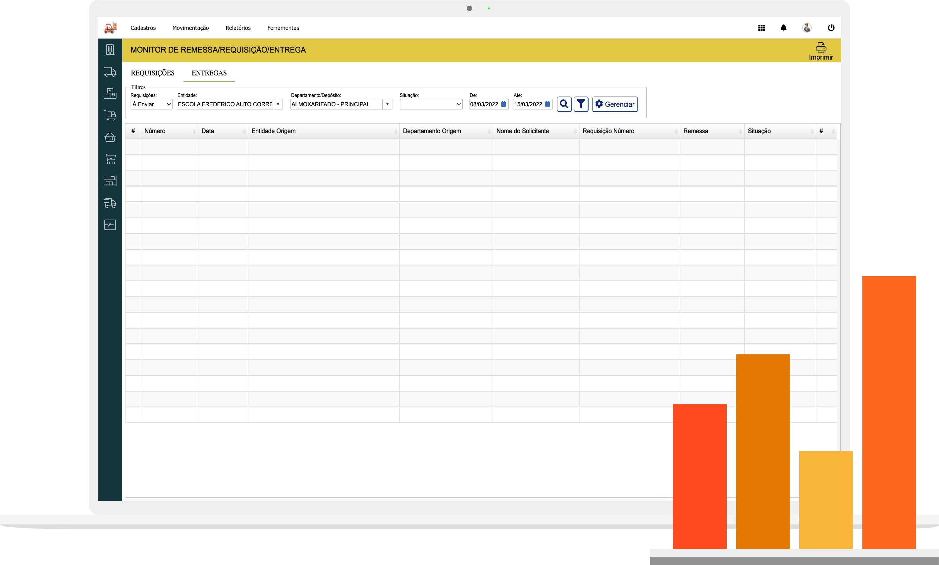939x565 pixels.
Task: Click the power logout icon
Action: point(831,28)
